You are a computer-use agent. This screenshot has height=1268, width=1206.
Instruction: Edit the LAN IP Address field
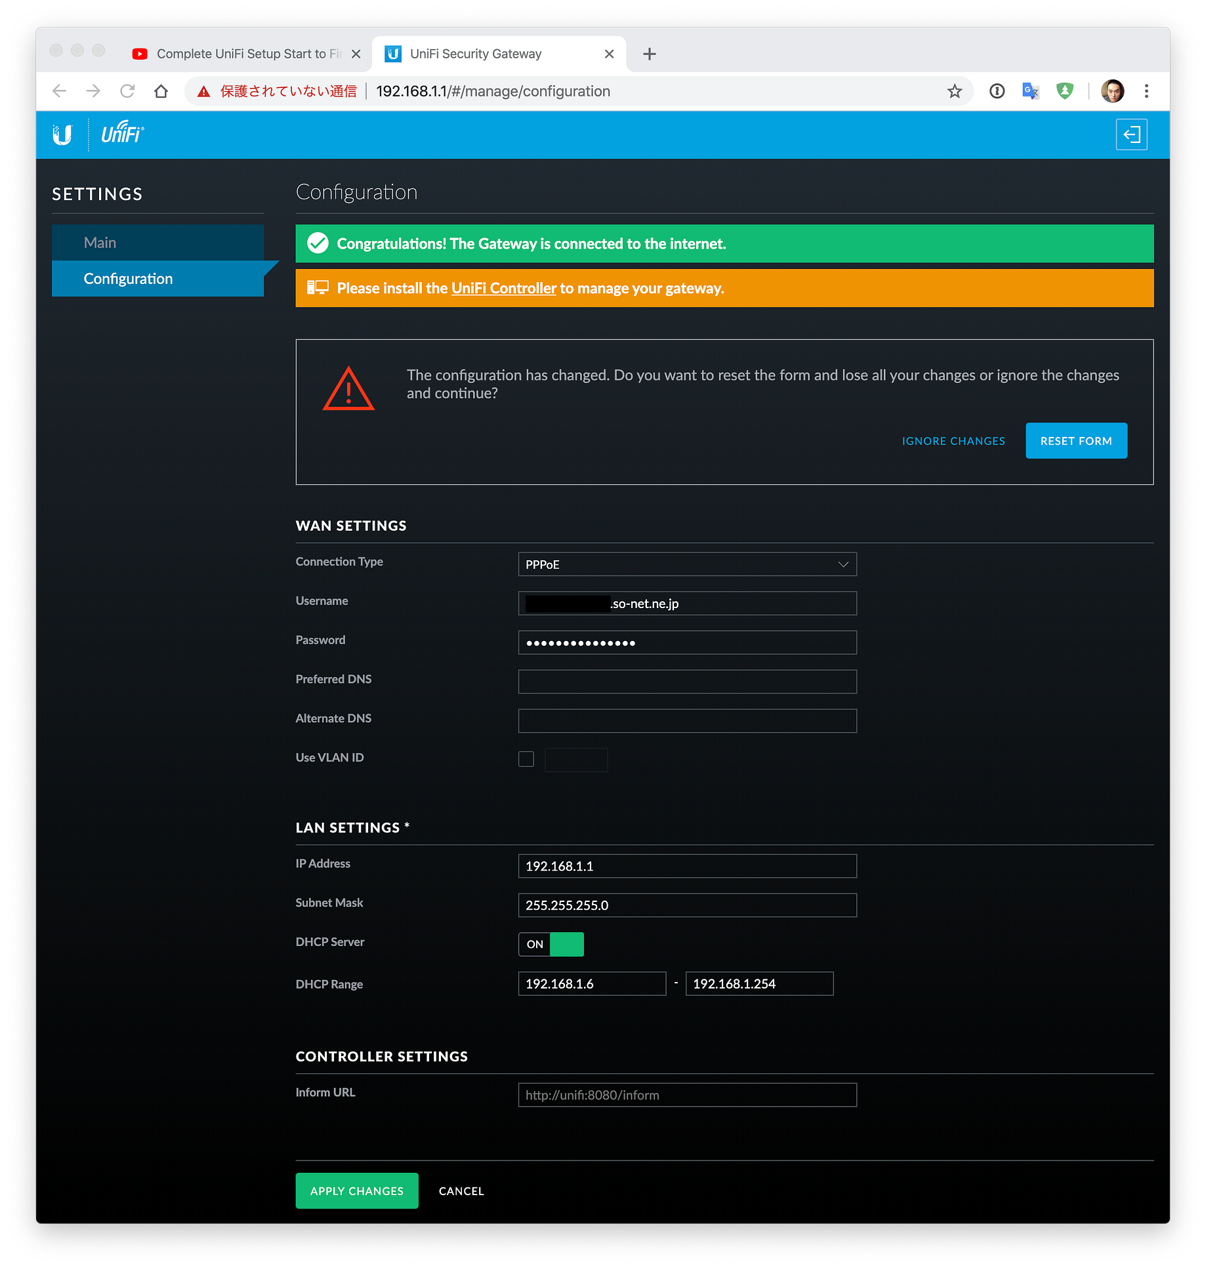tap(688, 866)
